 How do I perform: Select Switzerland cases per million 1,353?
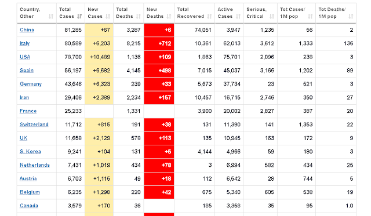click(305, 125)
